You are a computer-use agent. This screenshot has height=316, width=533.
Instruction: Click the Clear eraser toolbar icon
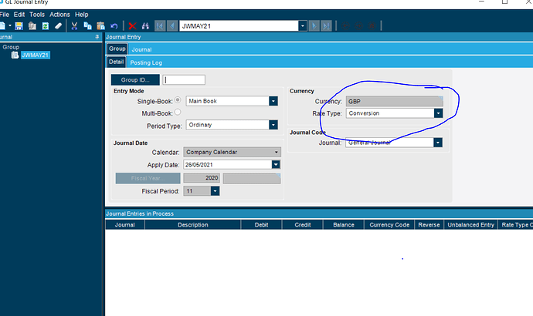pos(59,25)
